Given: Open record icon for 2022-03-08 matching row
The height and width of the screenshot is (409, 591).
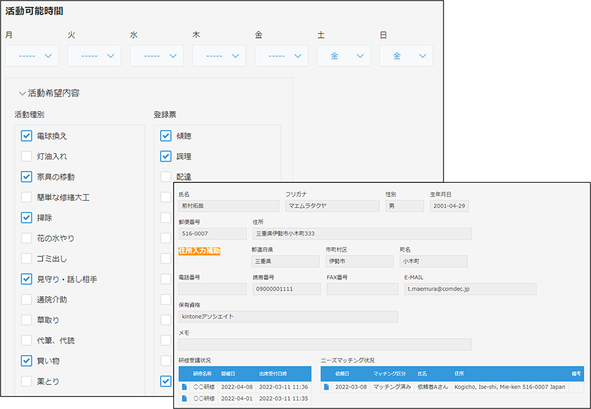Looking at the screenshot, I should click(x=326, y=387).
